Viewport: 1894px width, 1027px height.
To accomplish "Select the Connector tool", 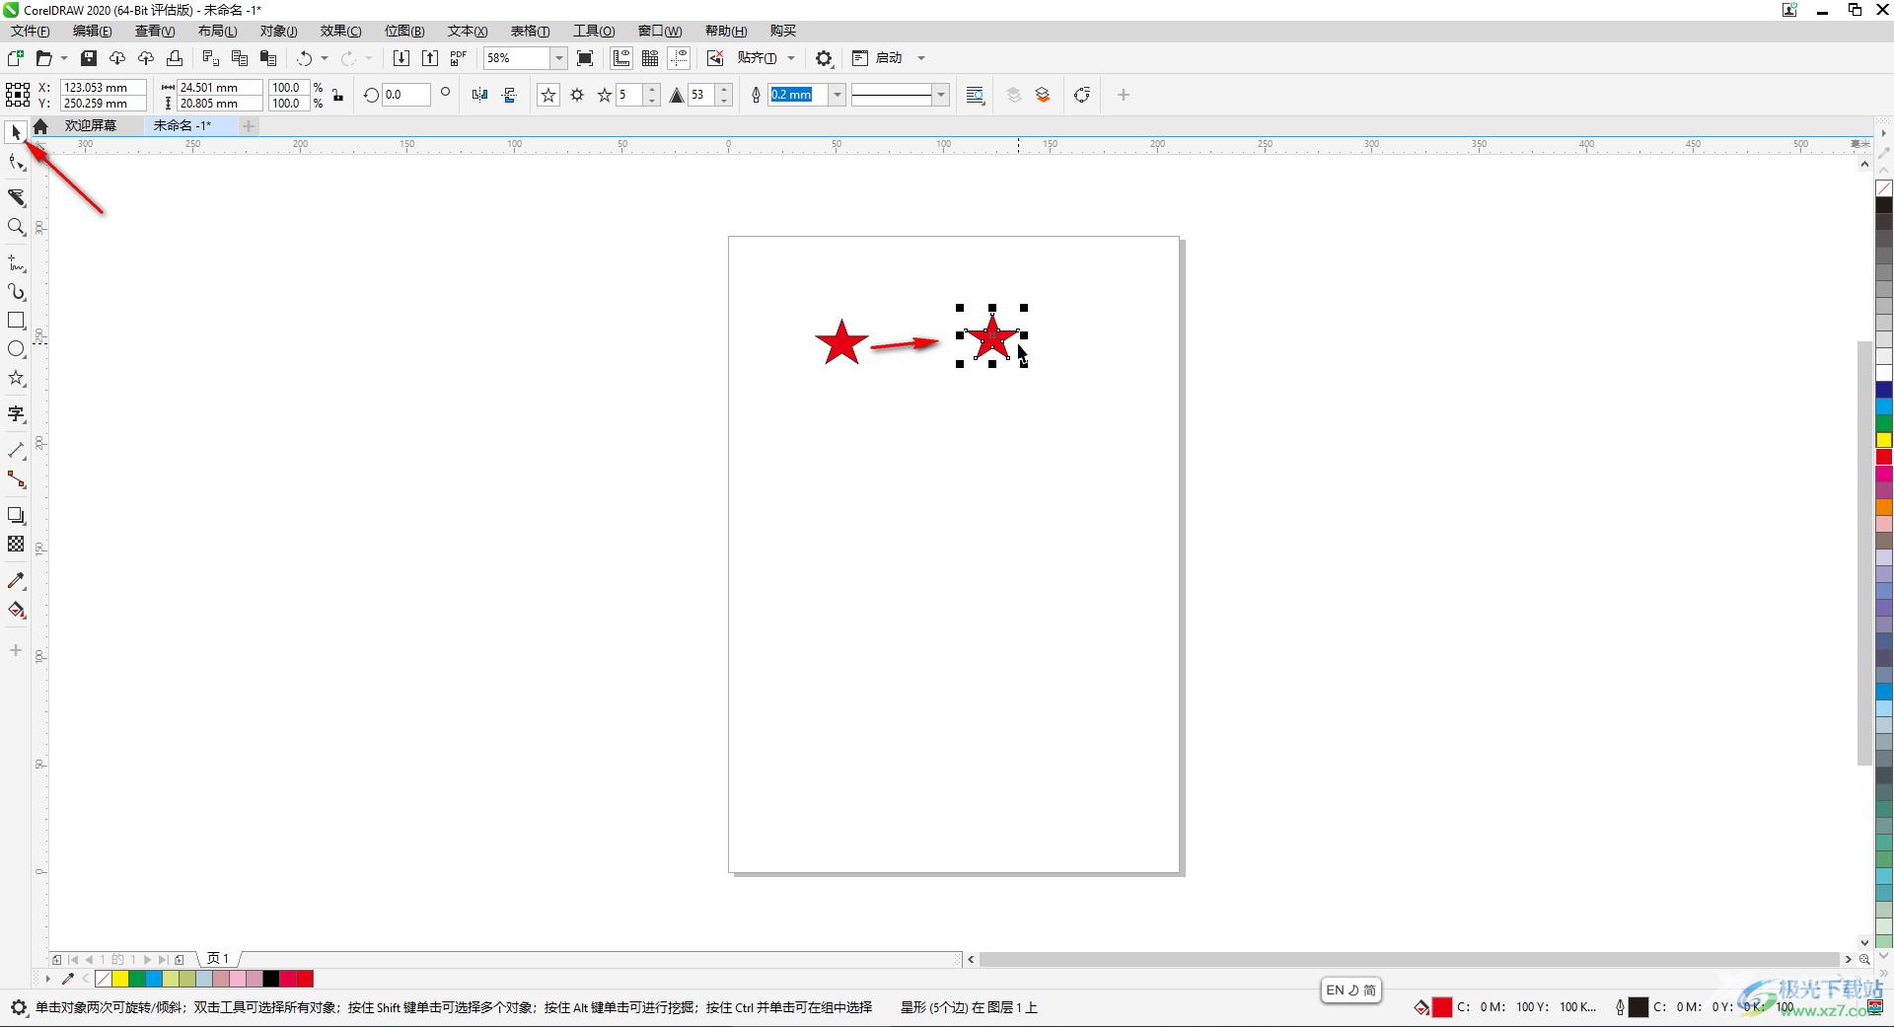I will pos(16,479).
